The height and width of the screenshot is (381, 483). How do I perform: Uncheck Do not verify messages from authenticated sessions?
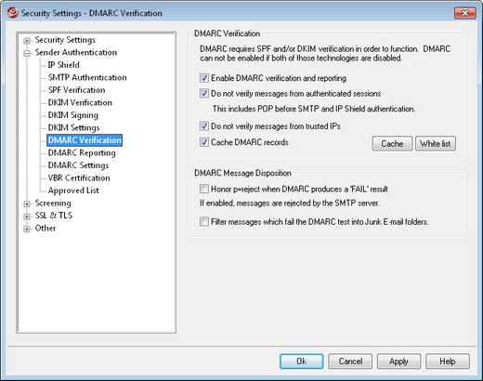click(204, 93)
